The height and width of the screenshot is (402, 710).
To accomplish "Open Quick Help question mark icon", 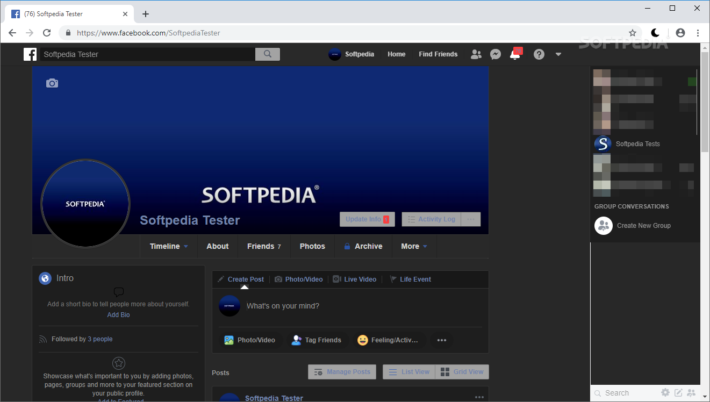I will (539, 54).
